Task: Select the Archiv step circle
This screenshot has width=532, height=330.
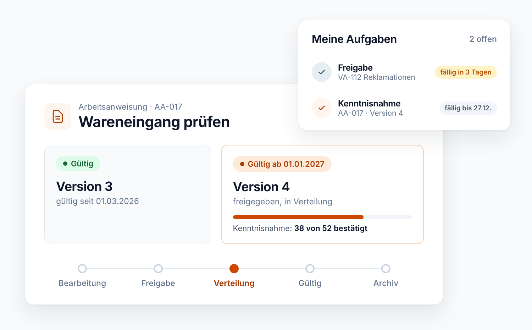Action: 386,269
